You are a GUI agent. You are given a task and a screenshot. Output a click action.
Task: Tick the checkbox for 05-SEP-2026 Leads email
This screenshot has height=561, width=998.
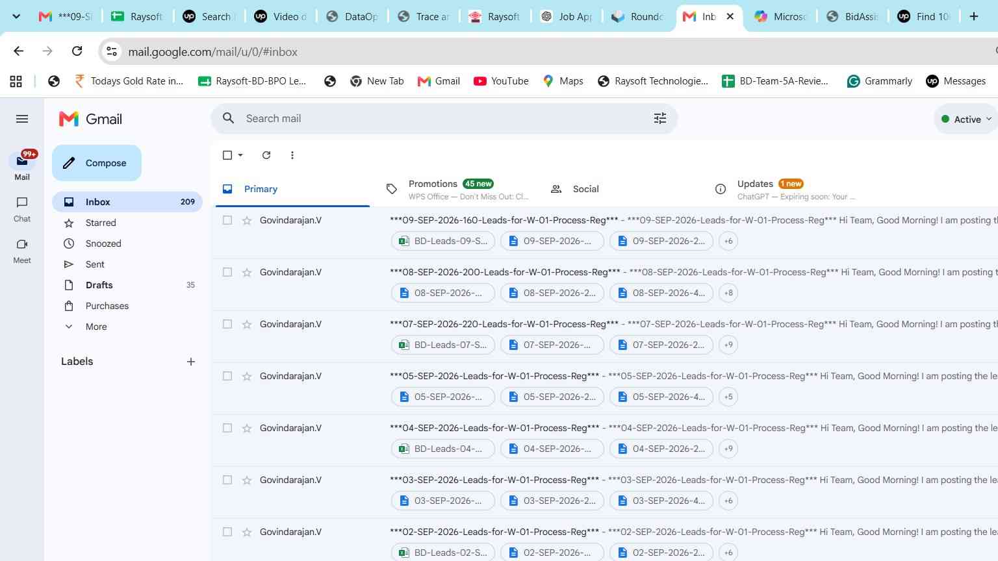point(227,376)
